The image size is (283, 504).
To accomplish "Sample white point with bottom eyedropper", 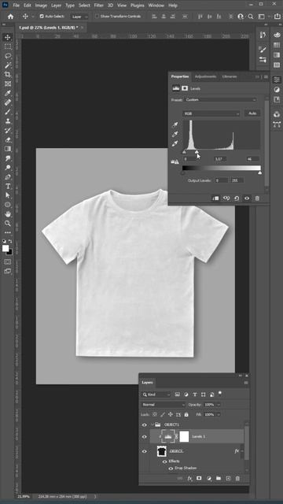I will [175, 143].
